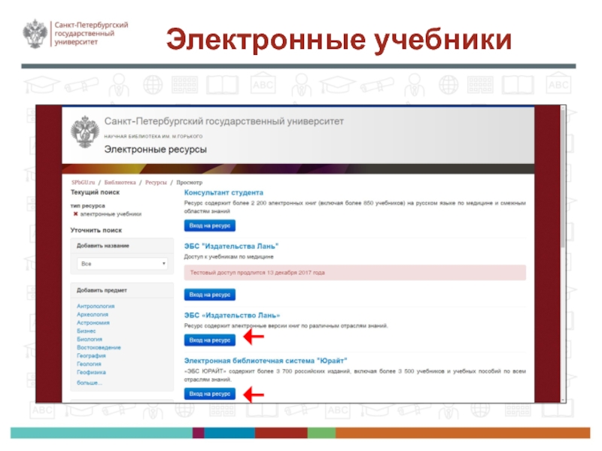Click the 'Тестовый доступ продлится 13 декабря 2017 года' notice
This screenshot has width=602, height=451.
pyautogui.click(x=354, y=273)
